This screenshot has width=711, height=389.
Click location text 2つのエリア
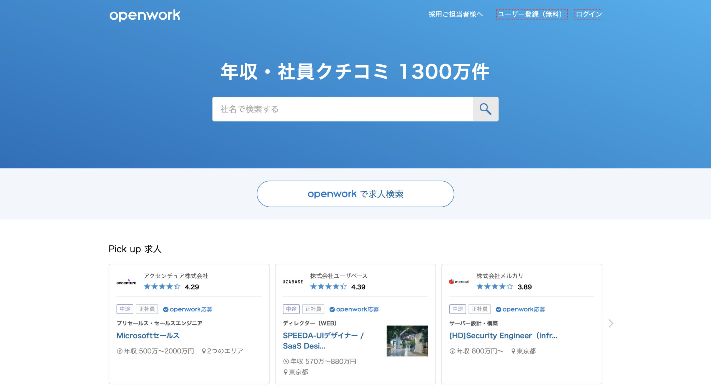point(225,351)
